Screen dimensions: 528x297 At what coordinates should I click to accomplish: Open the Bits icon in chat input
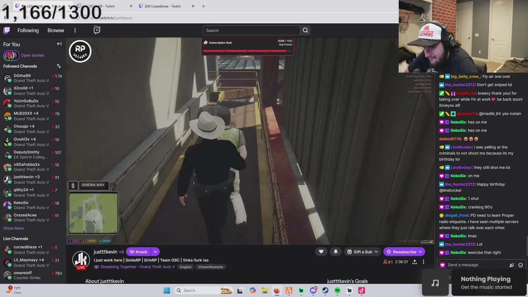pyautogui.click(x=512, y=265)
